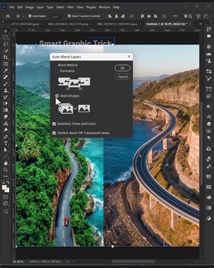
Task: Click the foreground color swatch
Action: [4, 187]
